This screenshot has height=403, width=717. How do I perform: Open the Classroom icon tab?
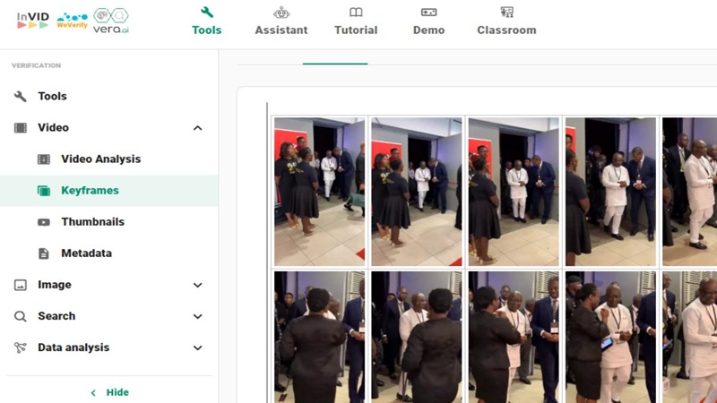point(506,13)
